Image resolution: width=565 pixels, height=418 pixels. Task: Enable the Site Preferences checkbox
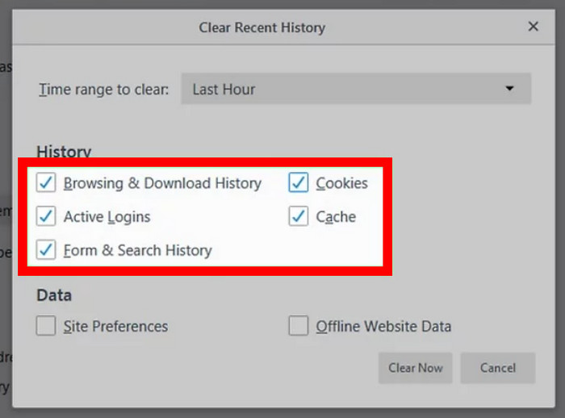tap(46, 326)
